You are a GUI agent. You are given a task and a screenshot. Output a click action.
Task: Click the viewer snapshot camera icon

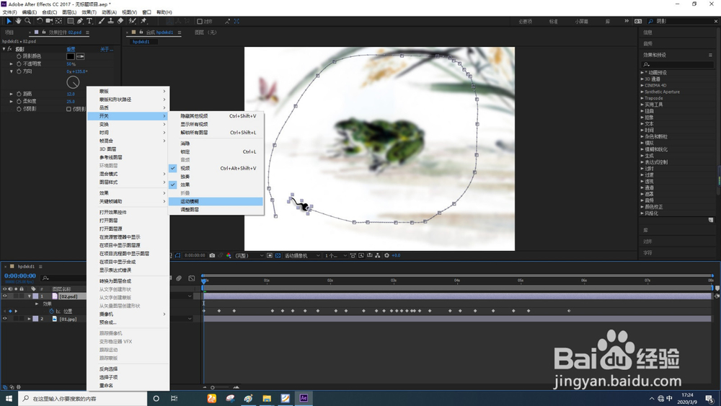[212, 255]
